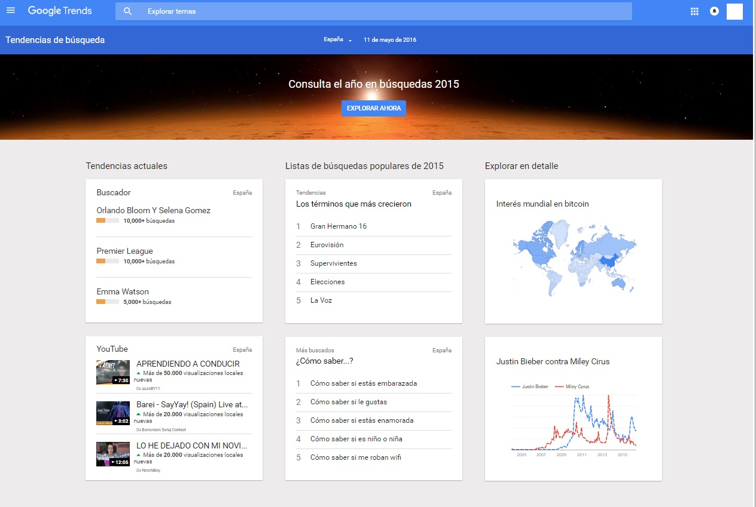
Task: Click Listas de búsquedas populares de 2015 heading
Action: click(x=364, y=166)
